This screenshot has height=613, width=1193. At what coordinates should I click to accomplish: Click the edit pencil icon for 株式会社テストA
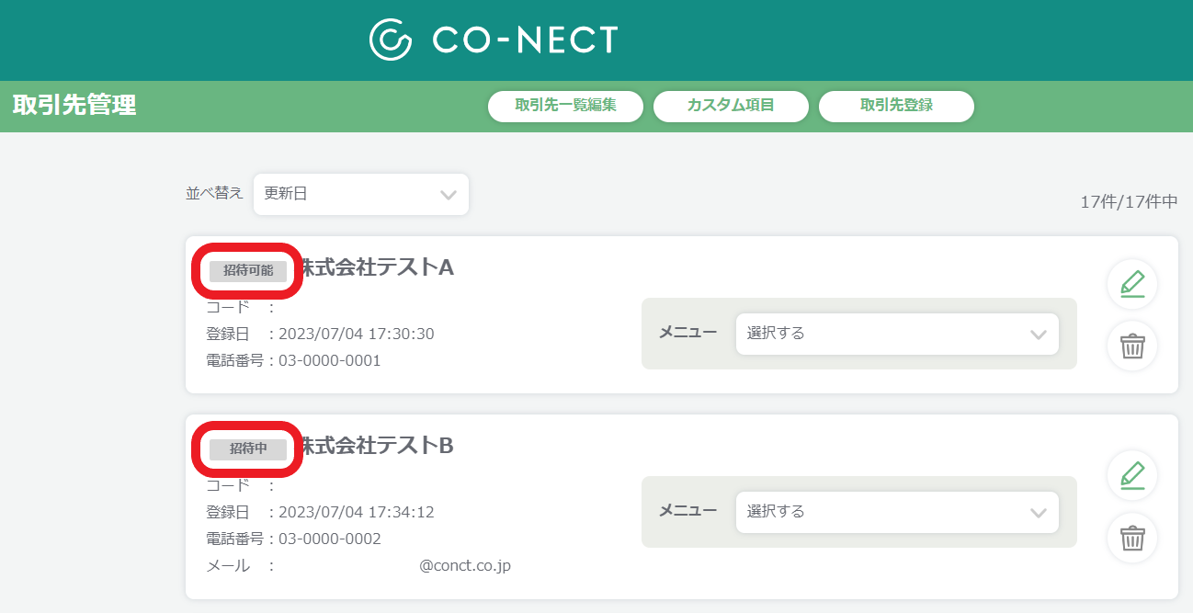pyautogui.click(x=1132, y=284)
